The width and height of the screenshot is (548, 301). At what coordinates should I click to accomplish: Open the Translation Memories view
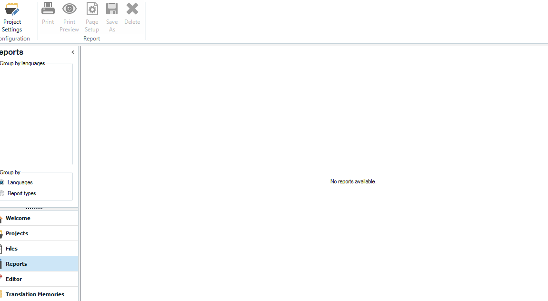[35, 294]
